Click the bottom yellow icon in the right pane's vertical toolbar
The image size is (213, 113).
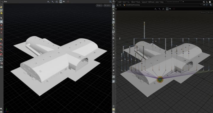(113, 109)
